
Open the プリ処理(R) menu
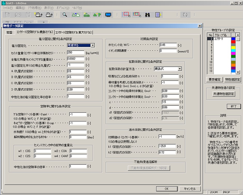click(x=34, y=8)
